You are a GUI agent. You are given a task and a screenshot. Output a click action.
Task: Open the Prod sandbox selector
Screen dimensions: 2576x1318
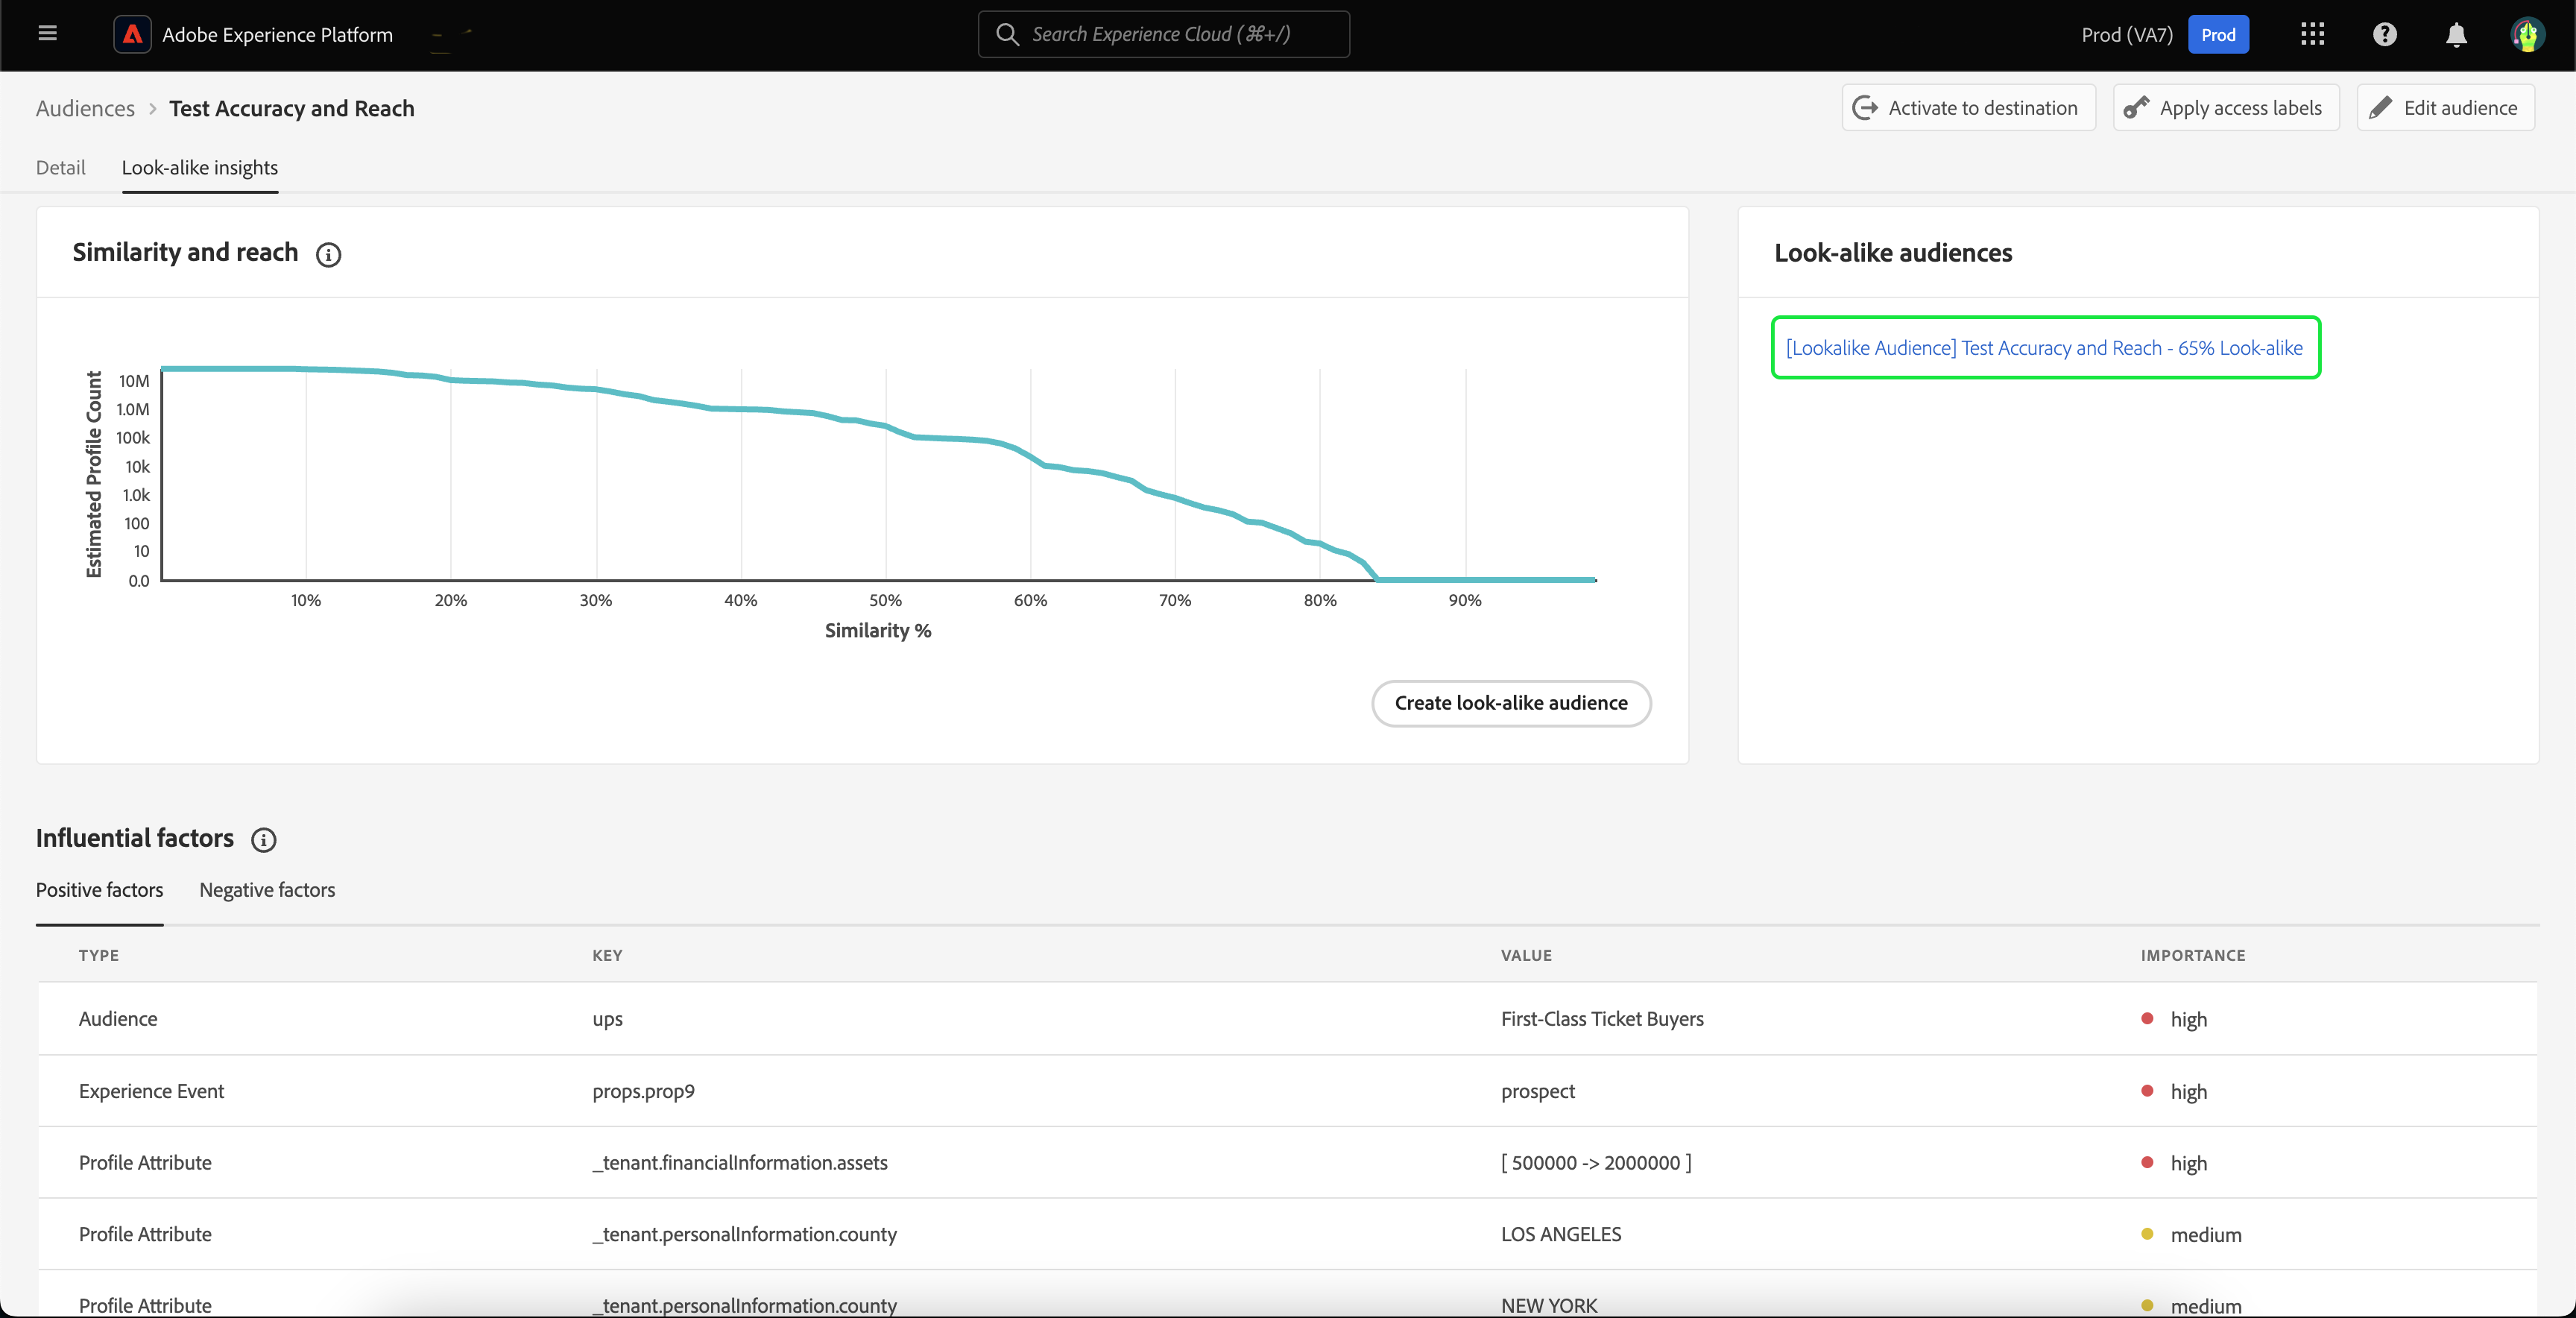point(2217,34)
